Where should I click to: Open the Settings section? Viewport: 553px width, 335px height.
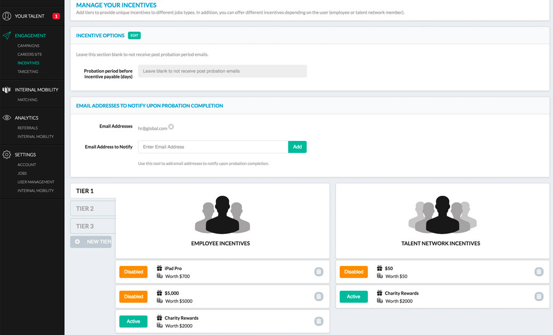point(26,154)
